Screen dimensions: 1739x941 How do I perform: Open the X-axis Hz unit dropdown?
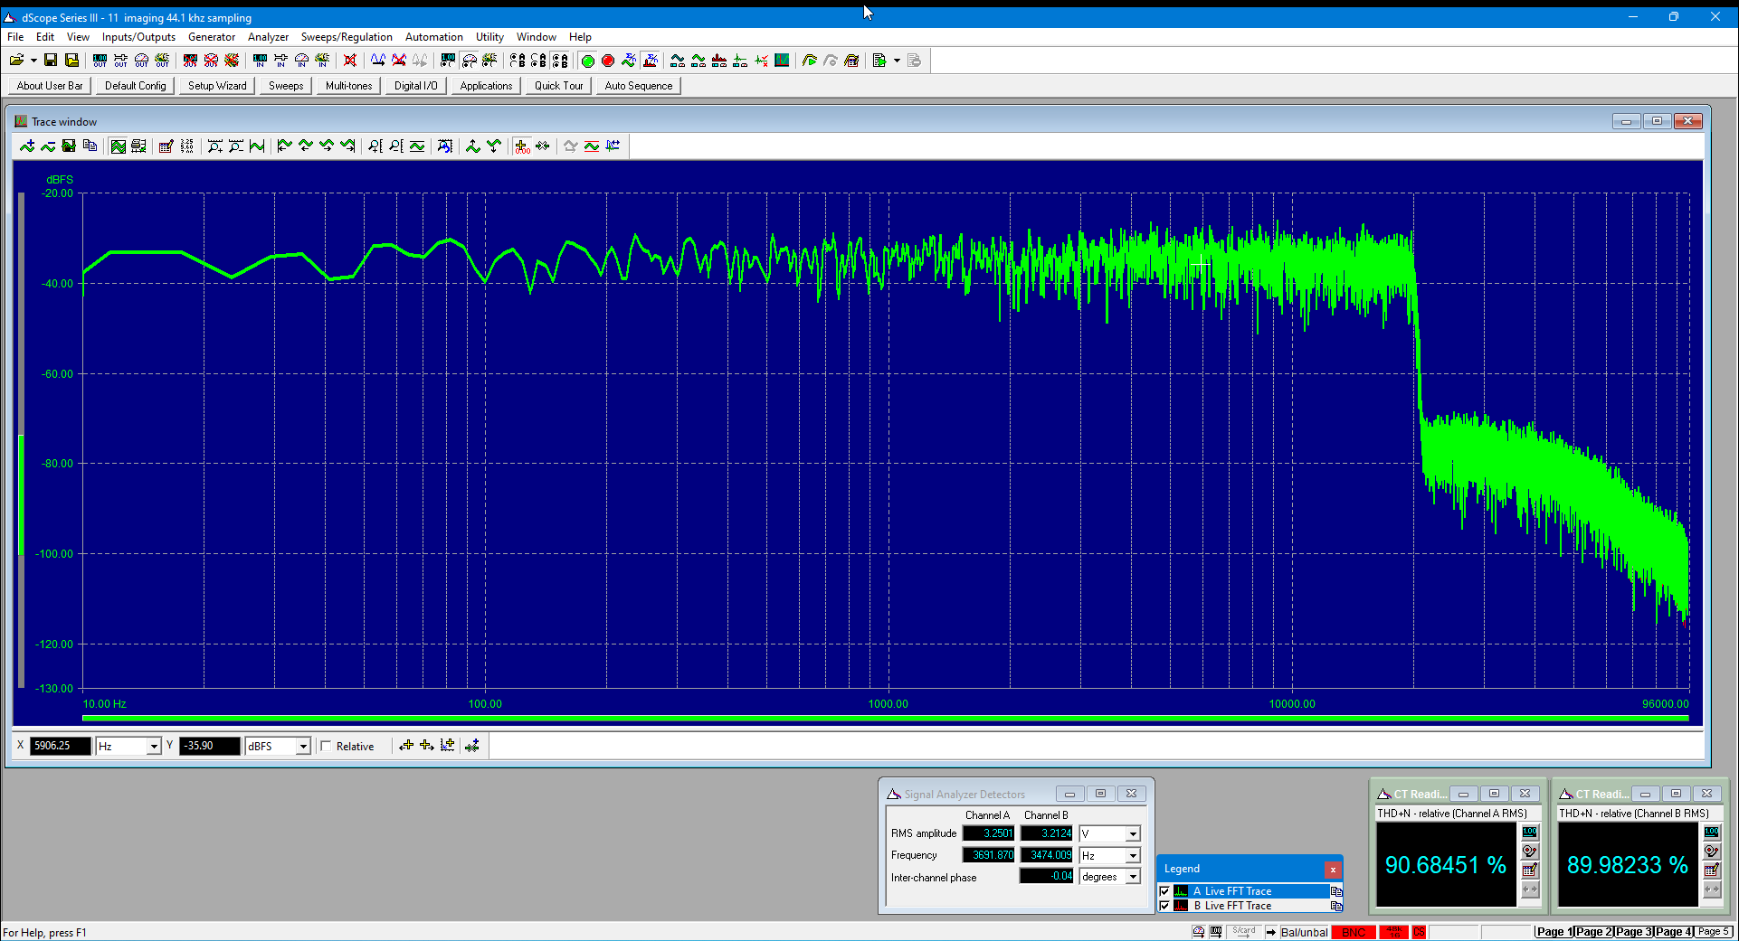pos(154,747)
